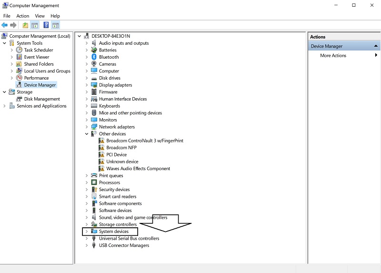Click Show/Hide Action Pane toolbar icon
The width and height of the screenshot is (381, 273).
point(56,25)
